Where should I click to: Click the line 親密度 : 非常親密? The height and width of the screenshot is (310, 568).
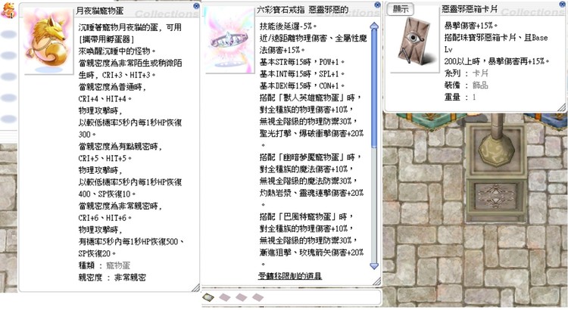112,277
